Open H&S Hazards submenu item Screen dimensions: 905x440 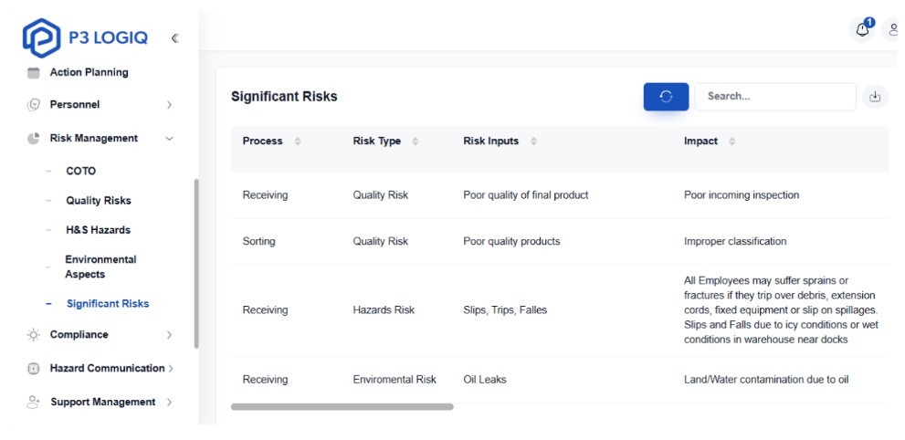point(98,229)
